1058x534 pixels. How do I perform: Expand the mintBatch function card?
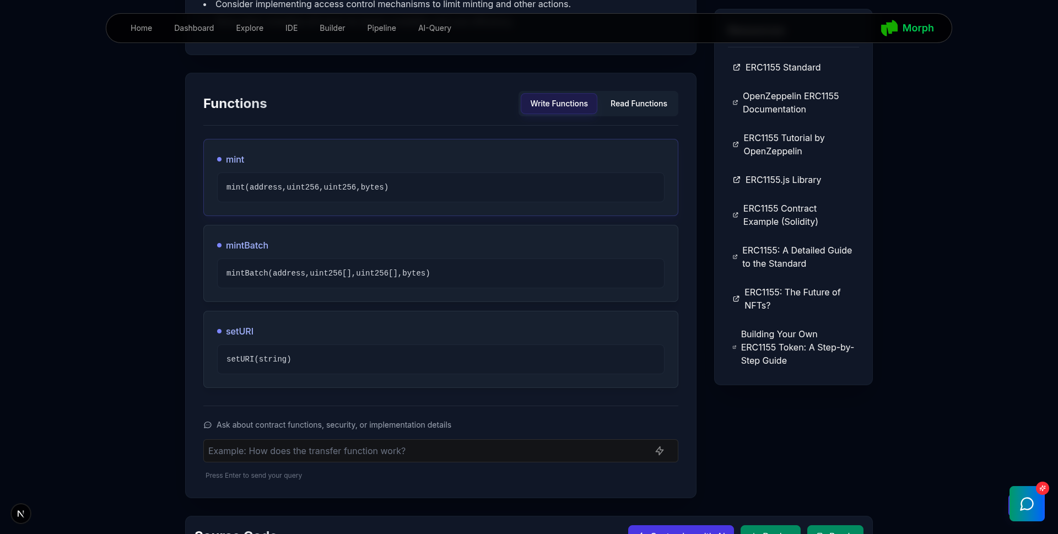(x=247, y=245)
